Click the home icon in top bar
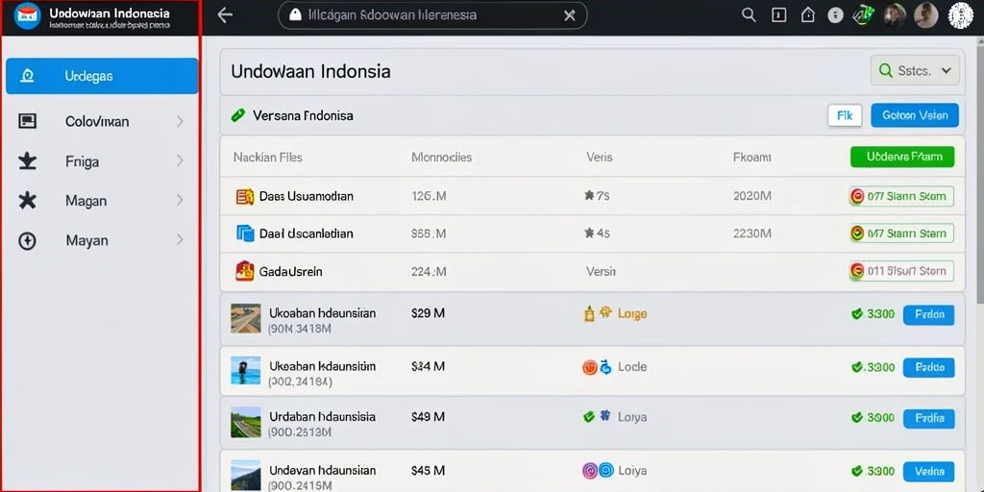The height and width of the screenshot is (492, 984). click(x=807, y=15)
